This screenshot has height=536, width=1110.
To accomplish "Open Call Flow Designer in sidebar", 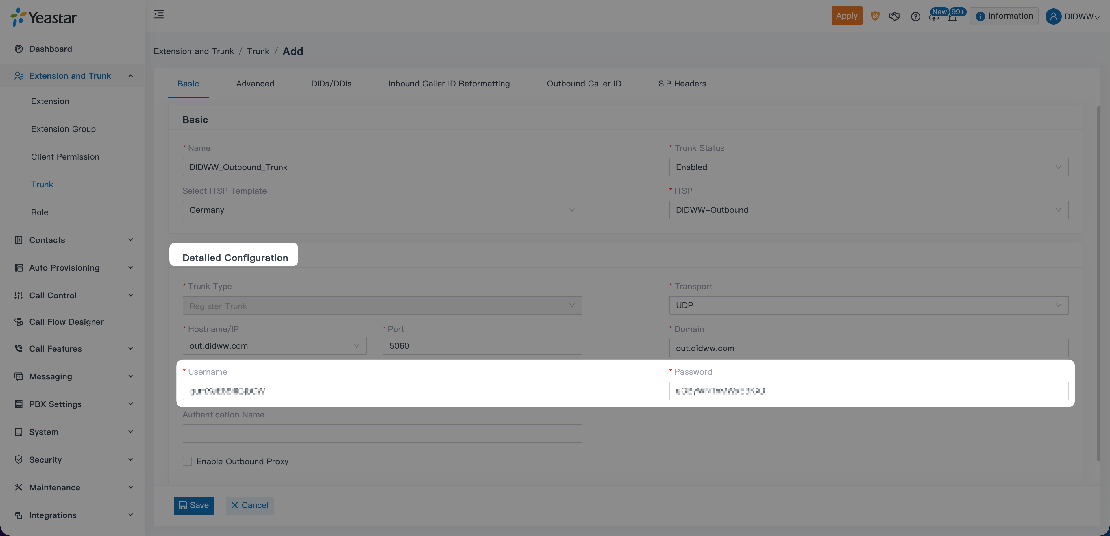I will (66, 322).
